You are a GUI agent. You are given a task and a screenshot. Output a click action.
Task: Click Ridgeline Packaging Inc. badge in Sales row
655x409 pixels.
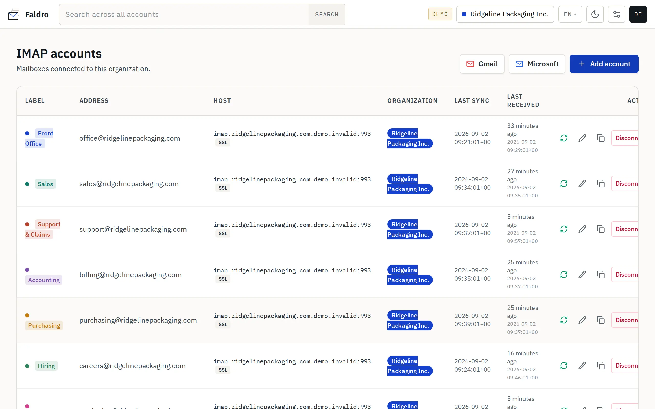(410, 184)
